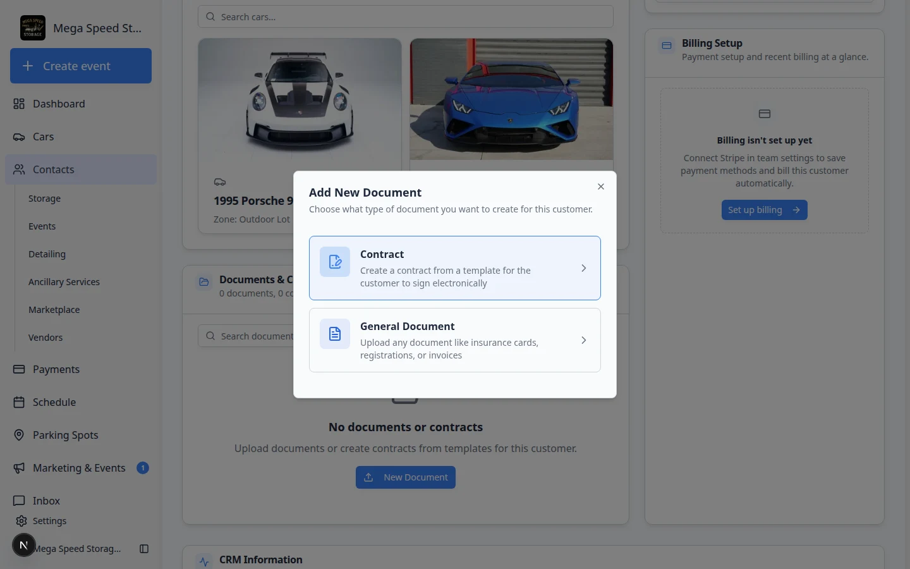Click the Mega Speed St... team name
The image size is (910, 569).
point(97,28)
